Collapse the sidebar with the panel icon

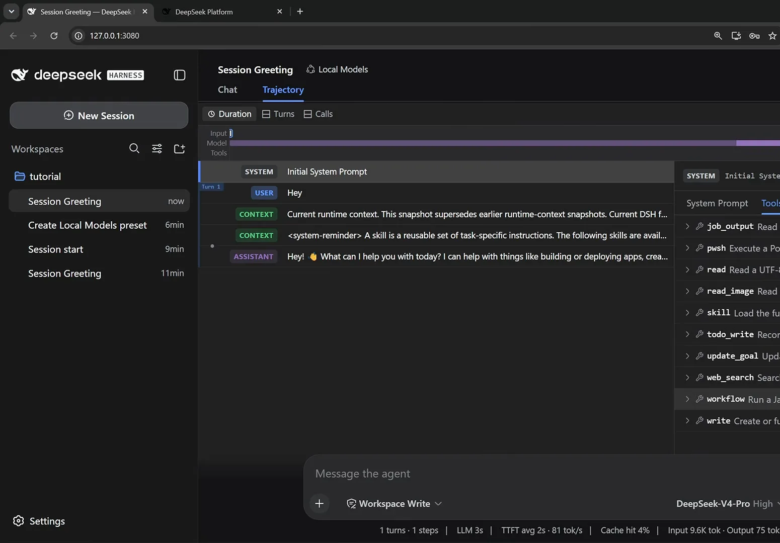click(x=180, y=75)
